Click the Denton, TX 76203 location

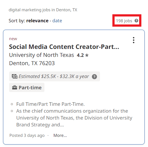[x=32, y=63]
